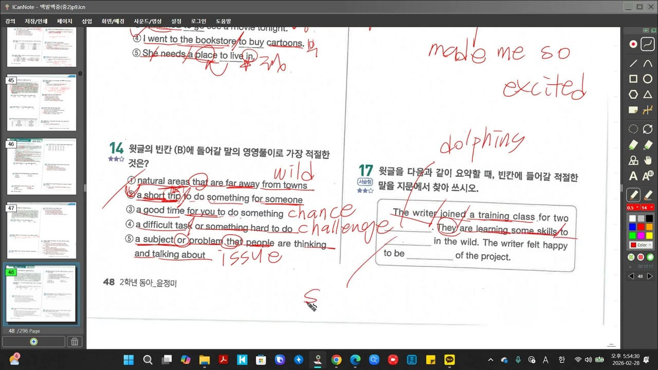The width and height of the screenshot is (658, 370).
Task: Go to the next page arrow
Action: pos(650,276)
